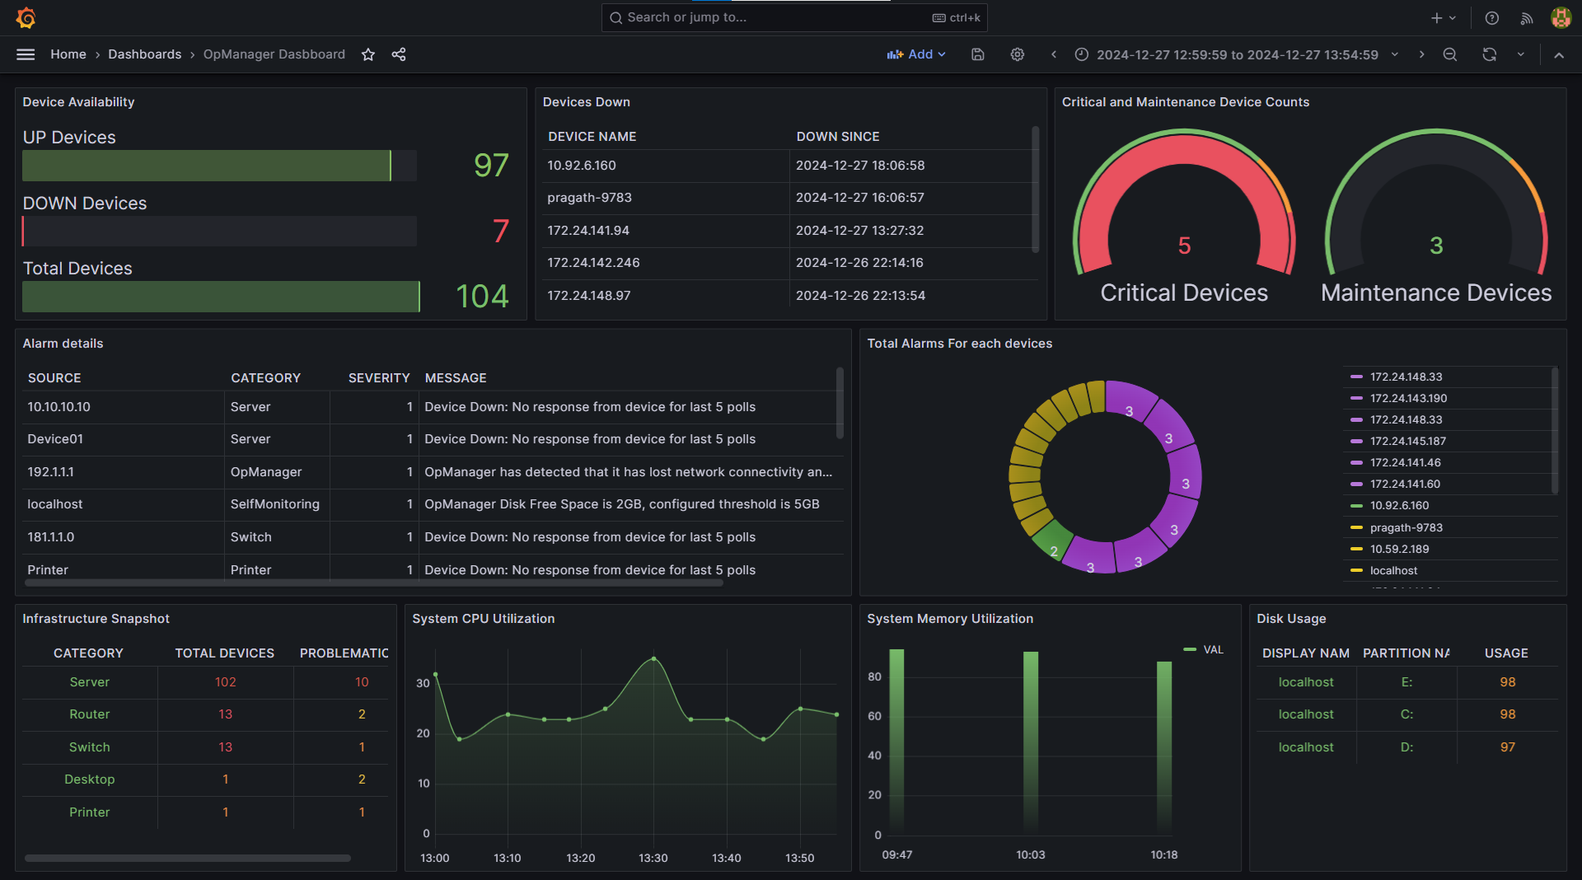Star the OpManager Dashboard
This screenshot has width=1582, height=880.
[x=367, y=54]
